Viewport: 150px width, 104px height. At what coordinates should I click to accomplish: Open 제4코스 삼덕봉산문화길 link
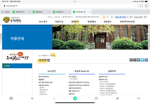(x=108, y=91)
